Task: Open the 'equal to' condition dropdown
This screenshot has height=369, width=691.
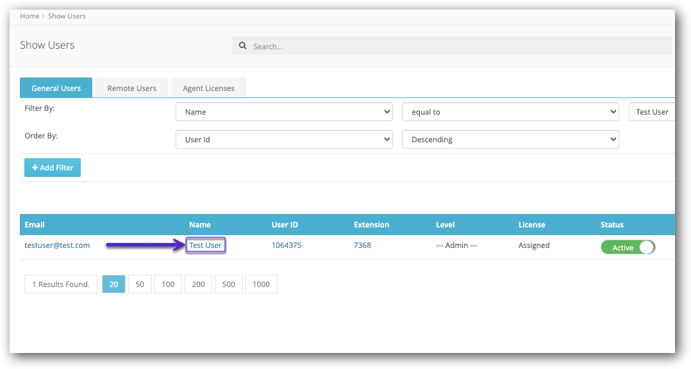Action: 510,112
